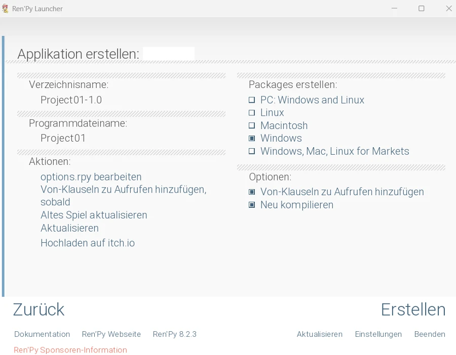Click the Ren'Py Launcher title bar icon
Image resolution: width=456 pixels, height=355 pixels.
pyautogui.click(x=6, y=9)
